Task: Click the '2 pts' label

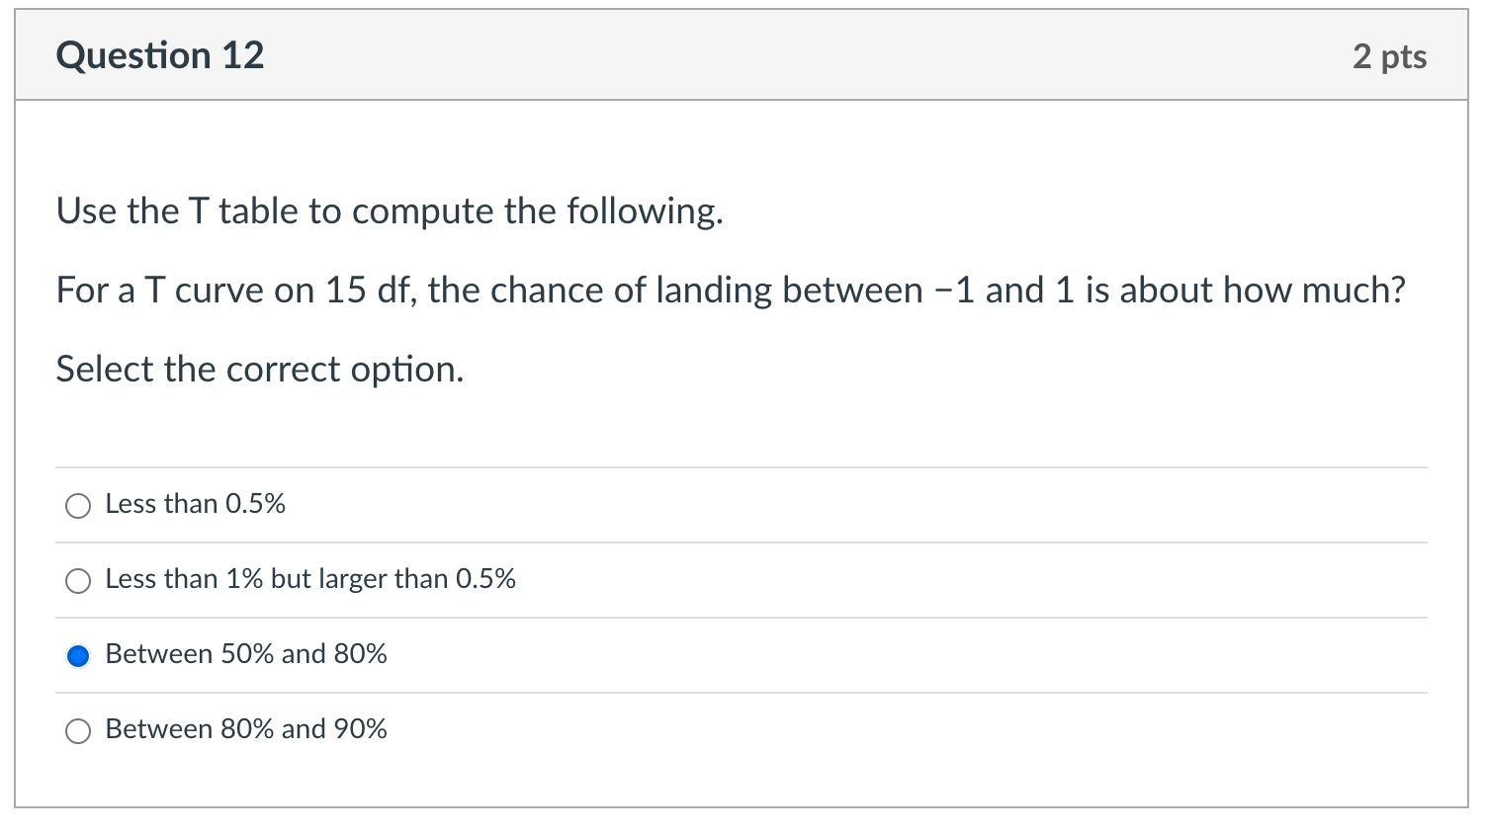Action: (1391, 56)
